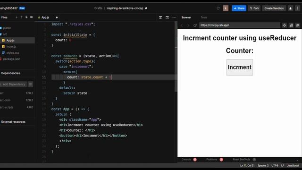302x170 pixels.
Task: Click first icon right of URL bar
Action: point(285,25)
